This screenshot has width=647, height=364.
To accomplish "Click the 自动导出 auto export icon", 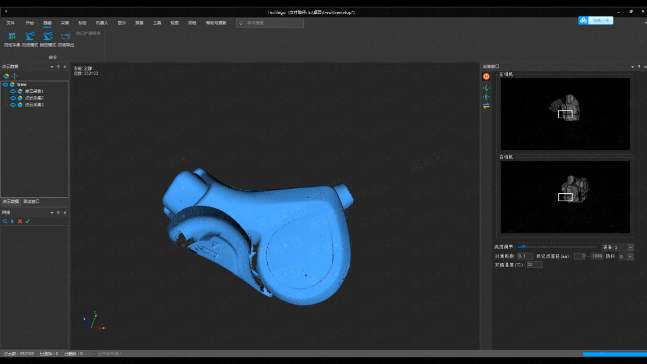I will pyautogui.click(x=66, y=37).
